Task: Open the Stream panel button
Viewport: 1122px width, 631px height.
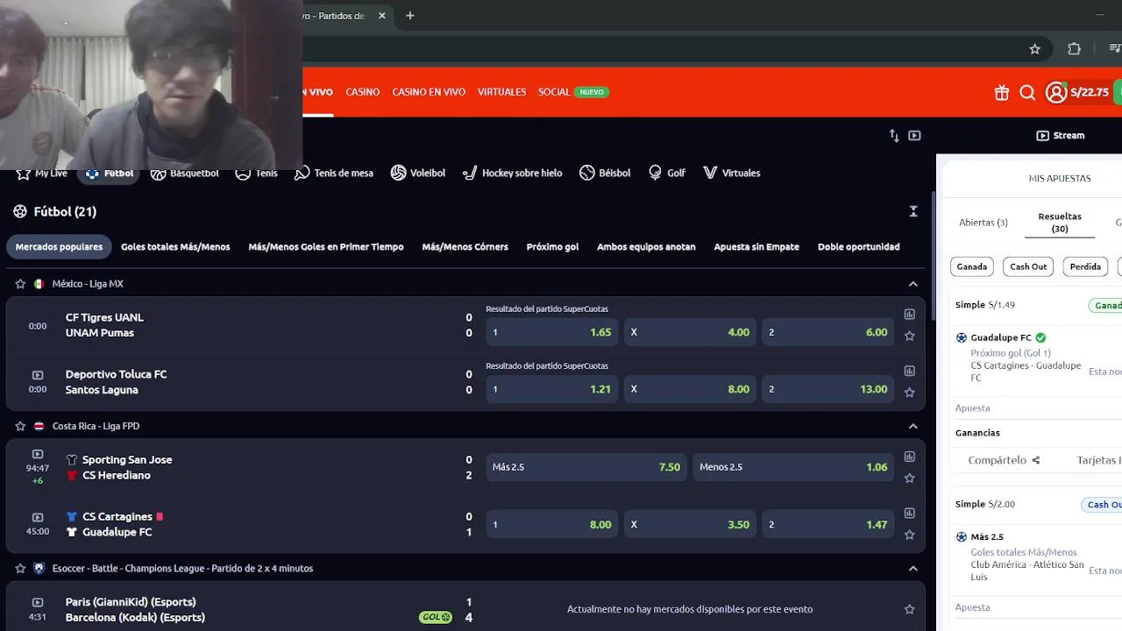Action: coord(1061,136)
